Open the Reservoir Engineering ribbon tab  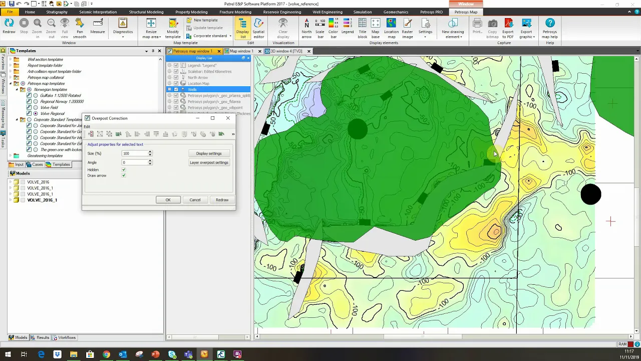tap(283, 12)
